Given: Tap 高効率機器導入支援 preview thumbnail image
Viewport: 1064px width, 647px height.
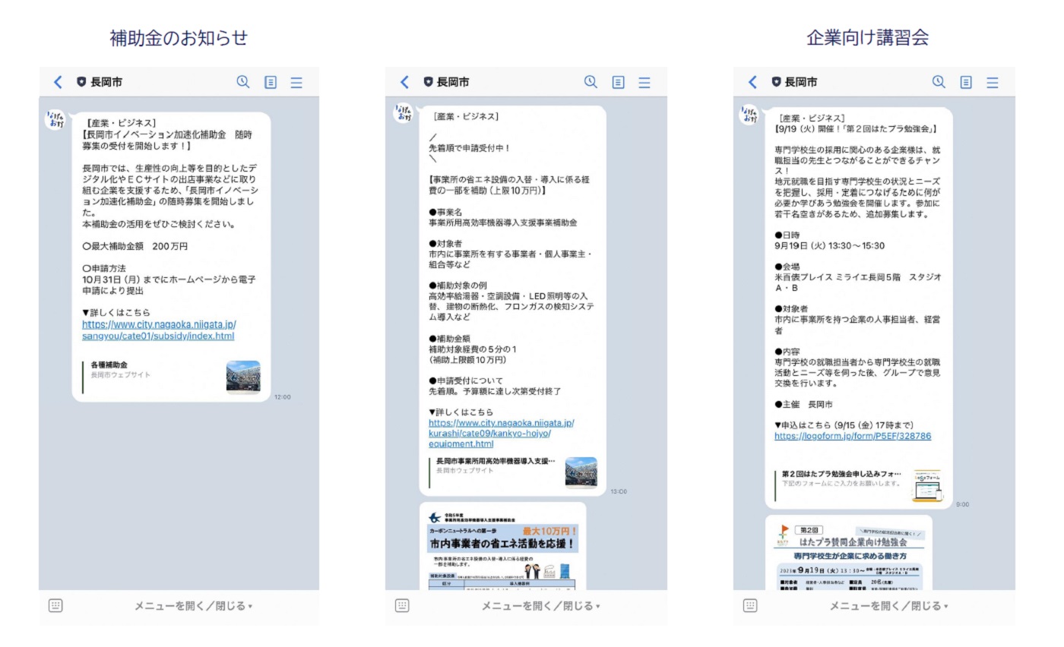Looking at the screenshot, I should (x=581, y=472).
